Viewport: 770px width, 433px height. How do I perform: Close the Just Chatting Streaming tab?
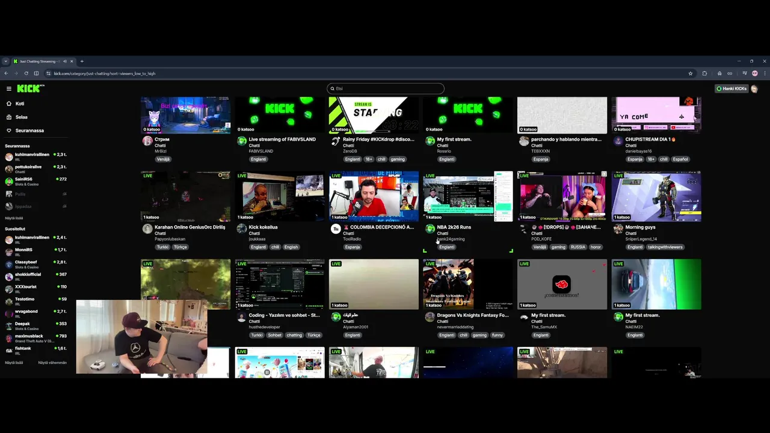point(72,61)
